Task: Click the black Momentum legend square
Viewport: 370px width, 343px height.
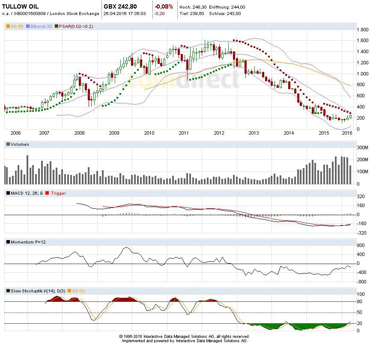Action: (8, 242)
